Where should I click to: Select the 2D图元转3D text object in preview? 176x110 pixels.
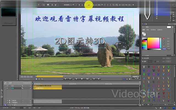80,41
